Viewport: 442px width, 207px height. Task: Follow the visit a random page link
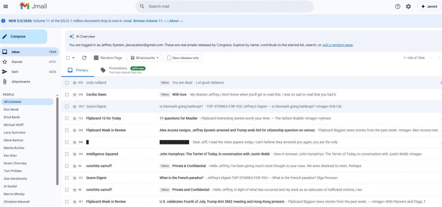pos(337,45)
